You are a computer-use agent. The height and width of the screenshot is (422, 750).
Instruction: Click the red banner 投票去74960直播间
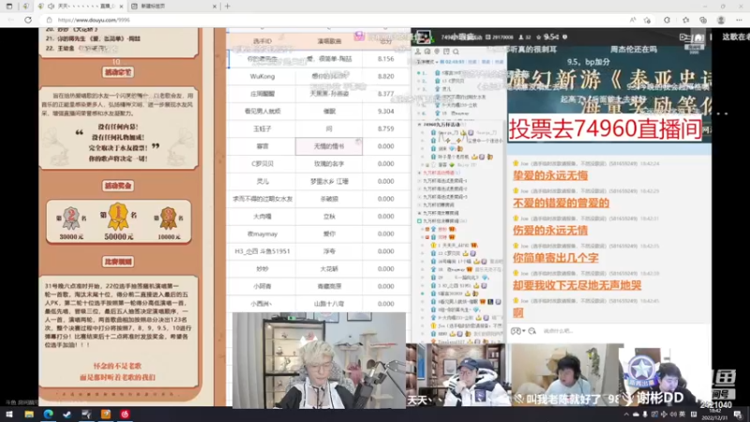605,128
